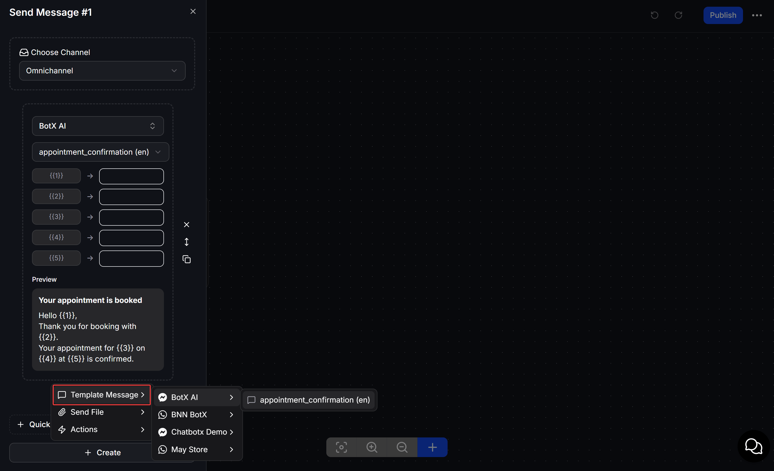Click the input field for {{2}}

pyautogui.click(x=131, y=197)
